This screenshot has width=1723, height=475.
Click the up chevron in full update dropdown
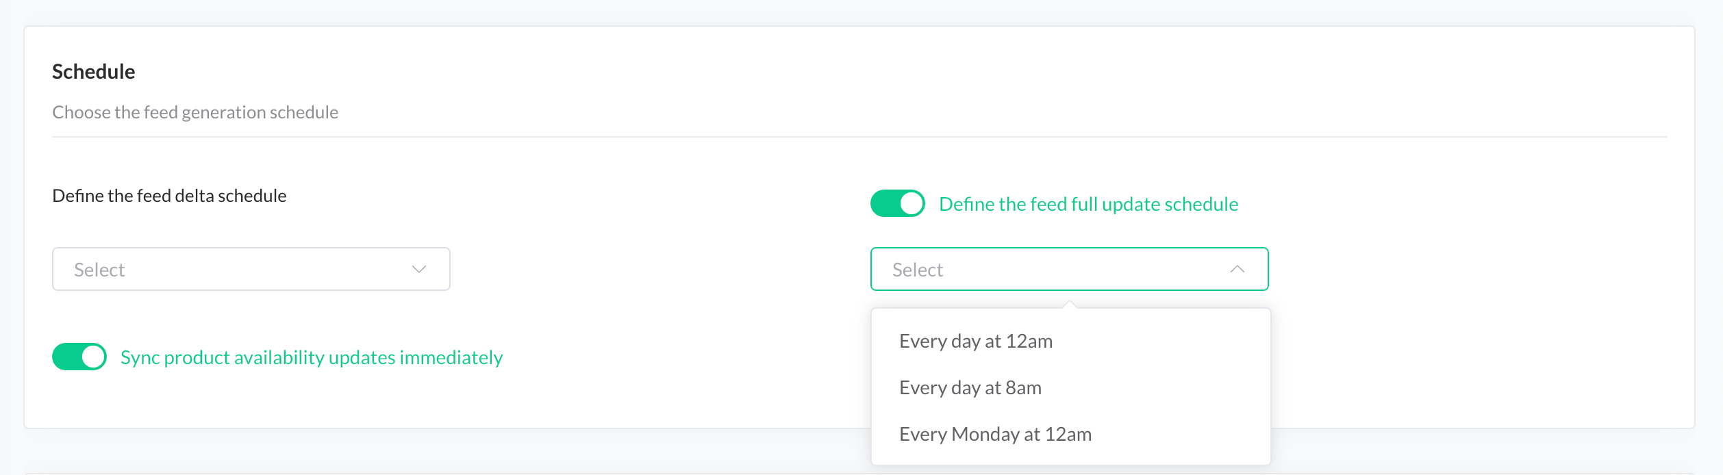(x=1237, y=270)
